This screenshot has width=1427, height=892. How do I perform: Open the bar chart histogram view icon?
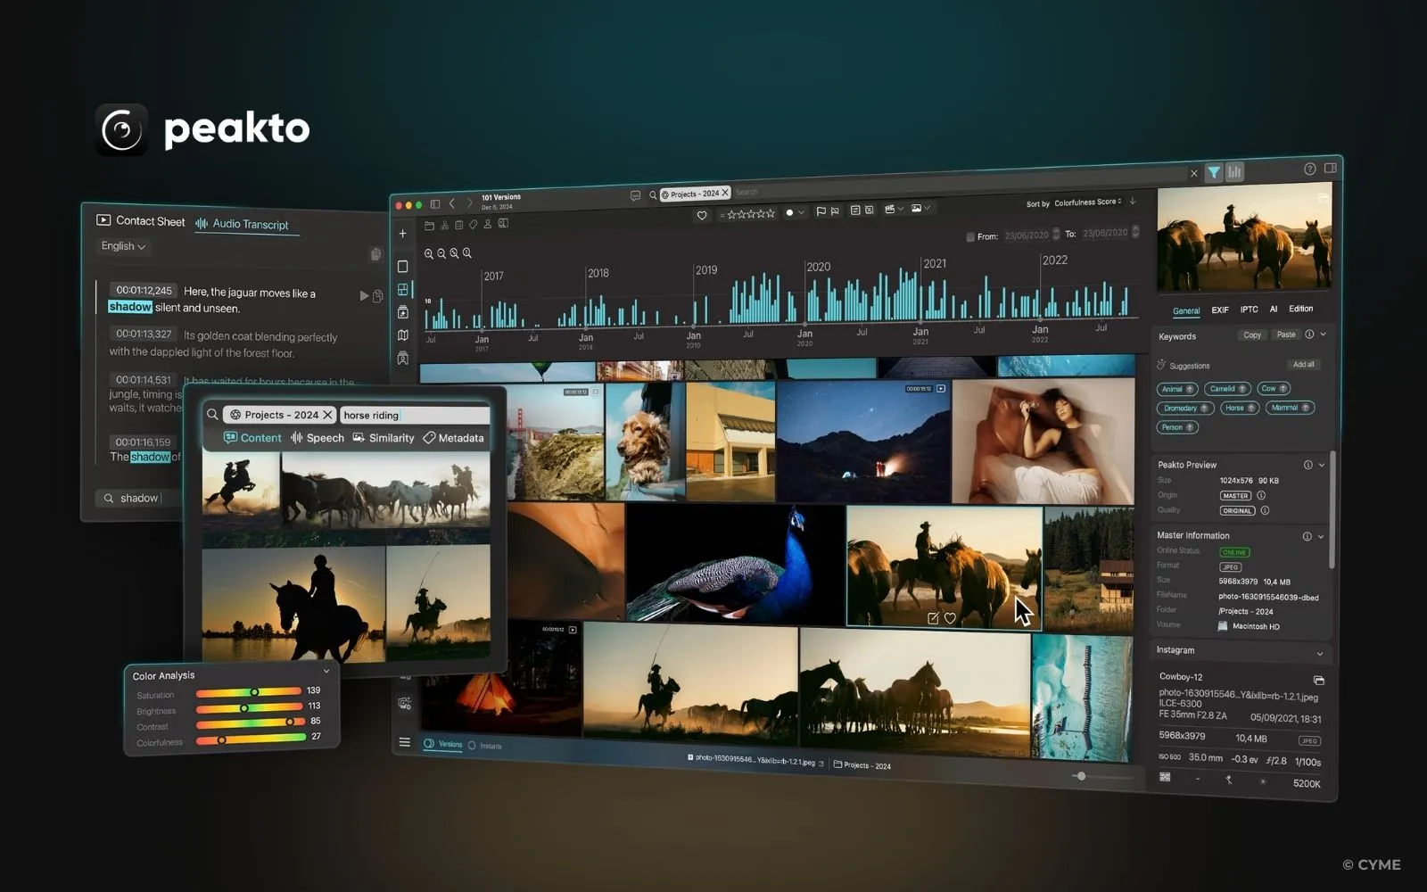[x=1234, y=172]
